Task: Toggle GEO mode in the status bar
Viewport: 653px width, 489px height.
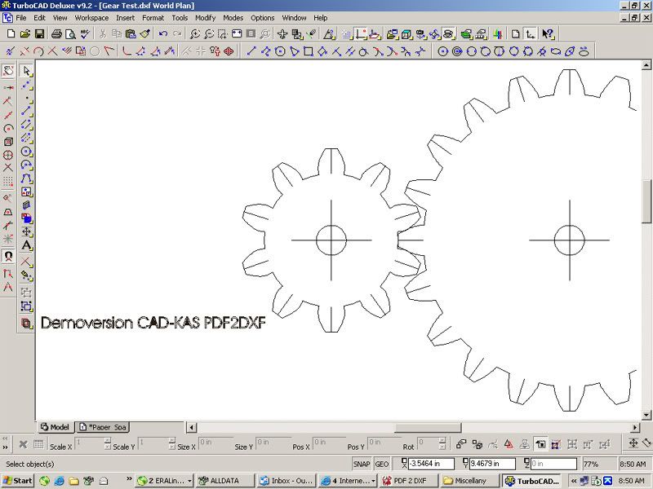Action: (x=381, y=464)
